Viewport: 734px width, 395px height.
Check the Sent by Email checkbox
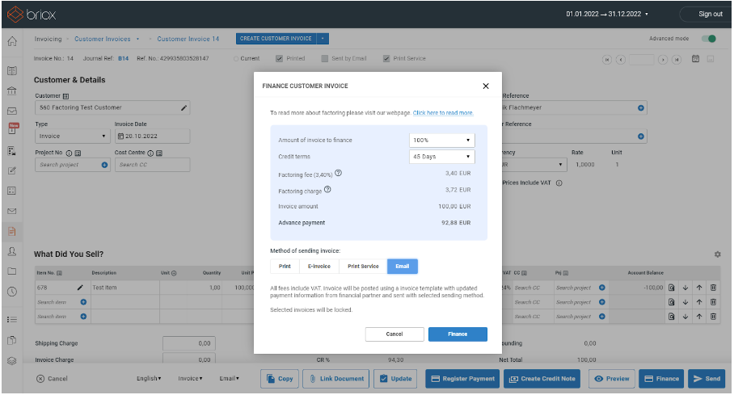click(324, 58)
